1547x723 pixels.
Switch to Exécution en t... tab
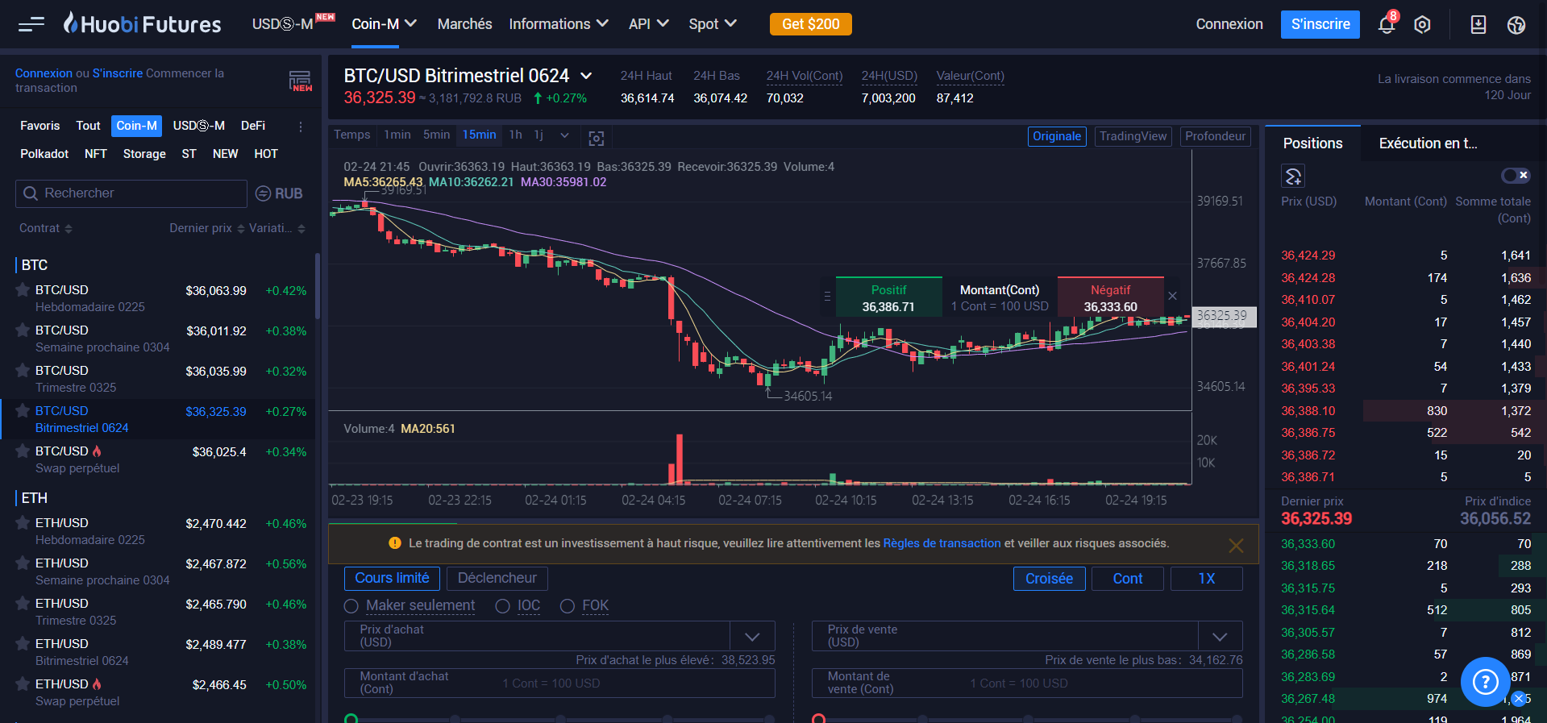click(x=1428, y=143)
